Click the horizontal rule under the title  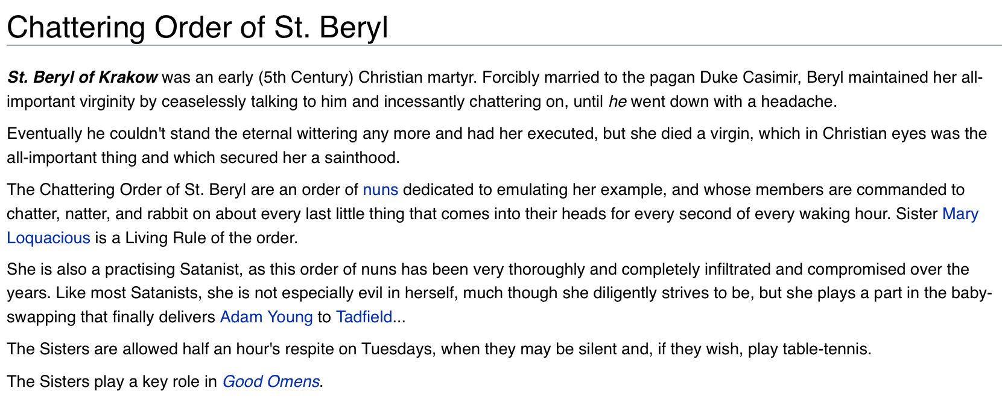point(504,45)
